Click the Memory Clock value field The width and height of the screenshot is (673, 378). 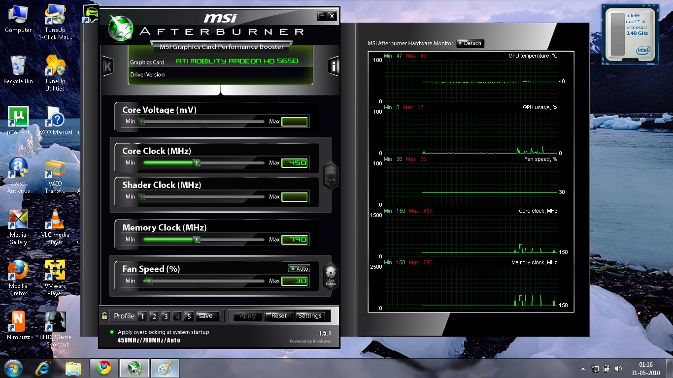click(x=295, y=240)
